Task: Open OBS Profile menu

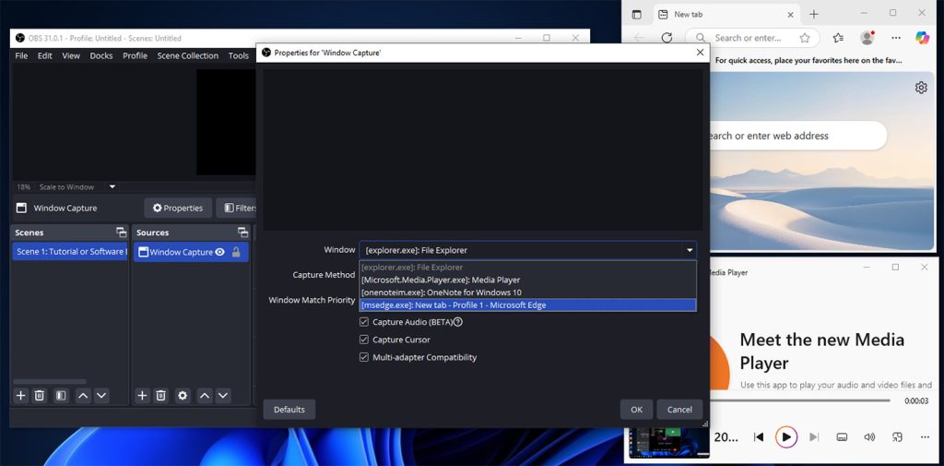Action: pyautogui.click(x=135, y=55)
